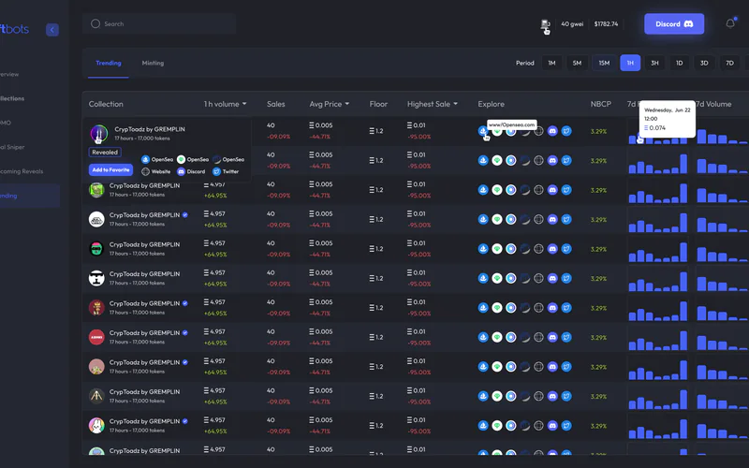Image resolution: width=749 pixels, height=468 pixels.
Task: Set period to 3H
Action: click(x=654, y=63)
